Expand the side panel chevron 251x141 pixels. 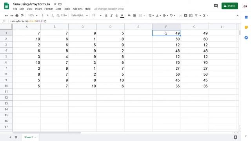click(246, 136)
